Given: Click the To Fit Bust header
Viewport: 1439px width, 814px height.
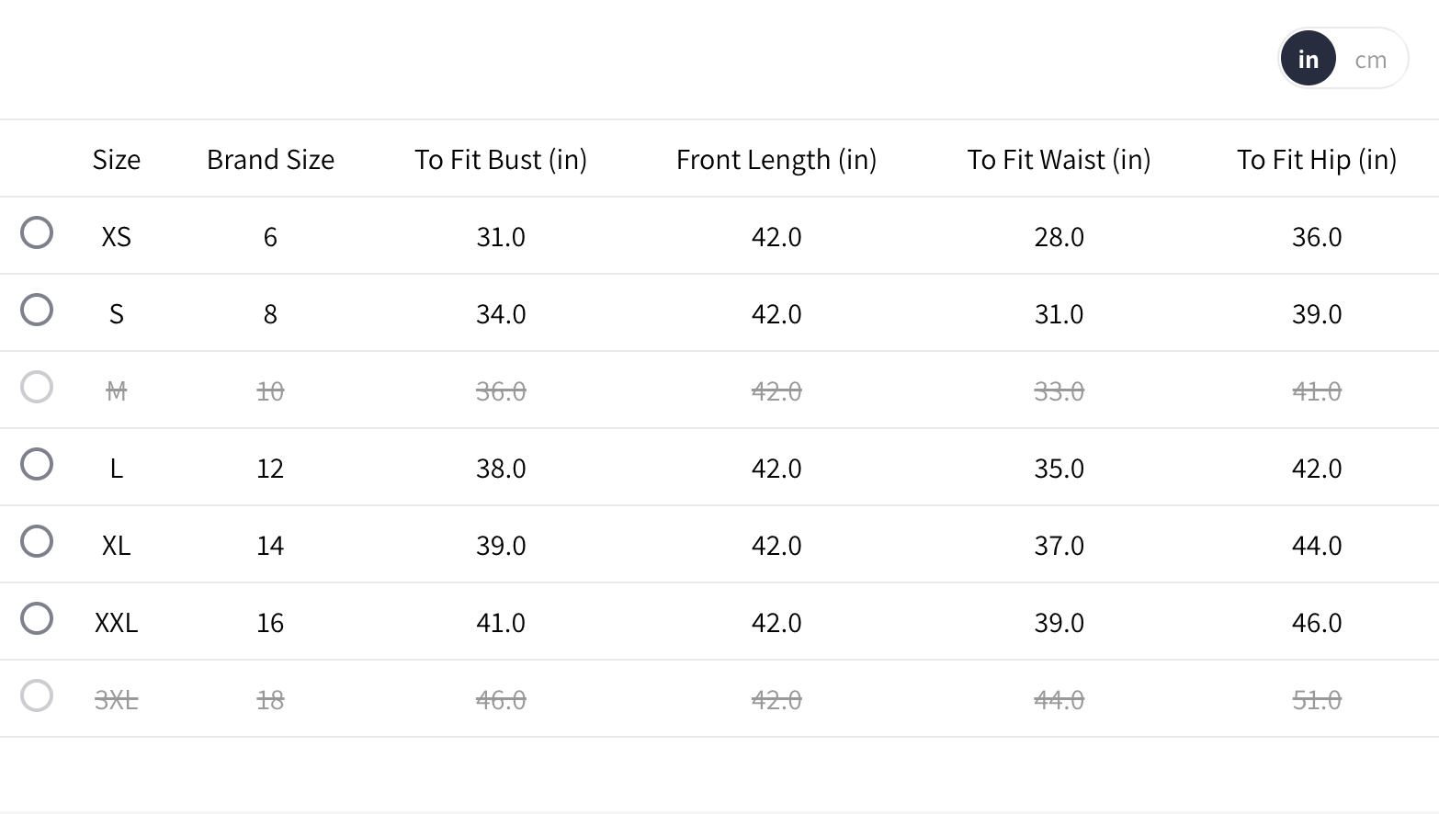Looking at the screenshot, I should pyautogui.click(x=501, y=160).
